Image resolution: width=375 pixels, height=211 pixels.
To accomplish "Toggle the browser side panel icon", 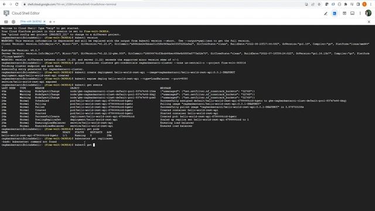I will [x=358, y=4].
